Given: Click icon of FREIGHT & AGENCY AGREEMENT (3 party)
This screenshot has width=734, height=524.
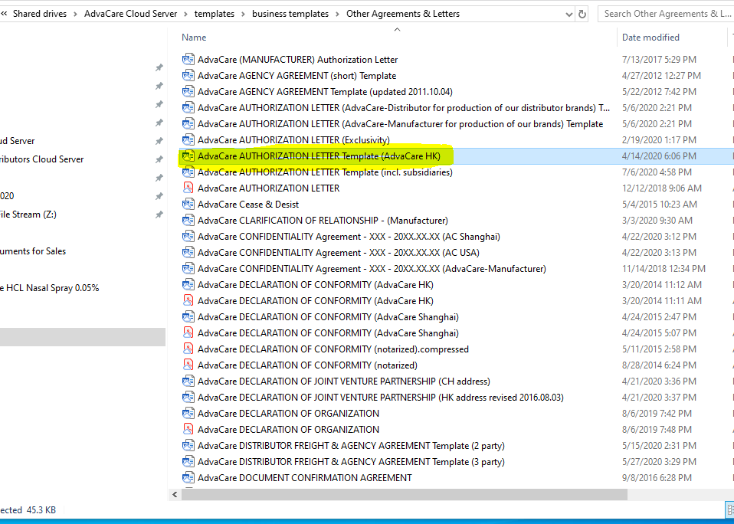Looking at the screenshot, I should coord(188,462).
